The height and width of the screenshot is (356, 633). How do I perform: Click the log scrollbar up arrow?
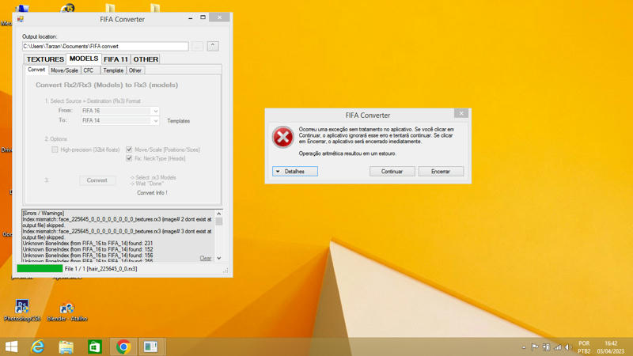[219, 214]
